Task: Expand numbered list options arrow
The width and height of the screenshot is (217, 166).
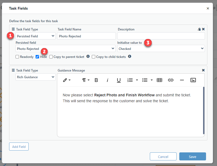Action: click(x=137, y=80)
